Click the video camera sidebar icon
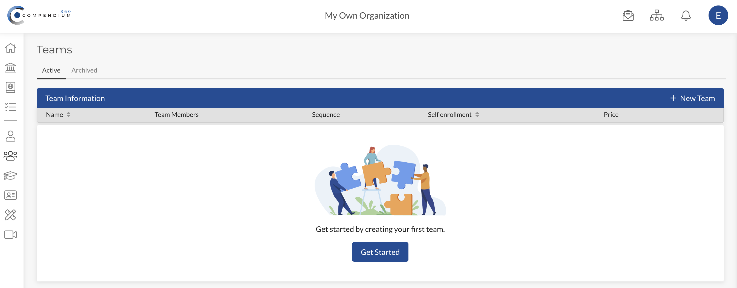 [x=11, y=235]
